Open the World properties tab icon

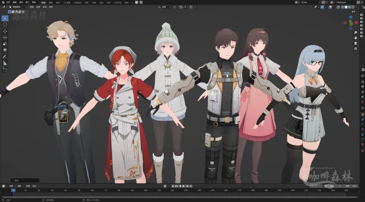pyautogui.click(x=362, y=102)
